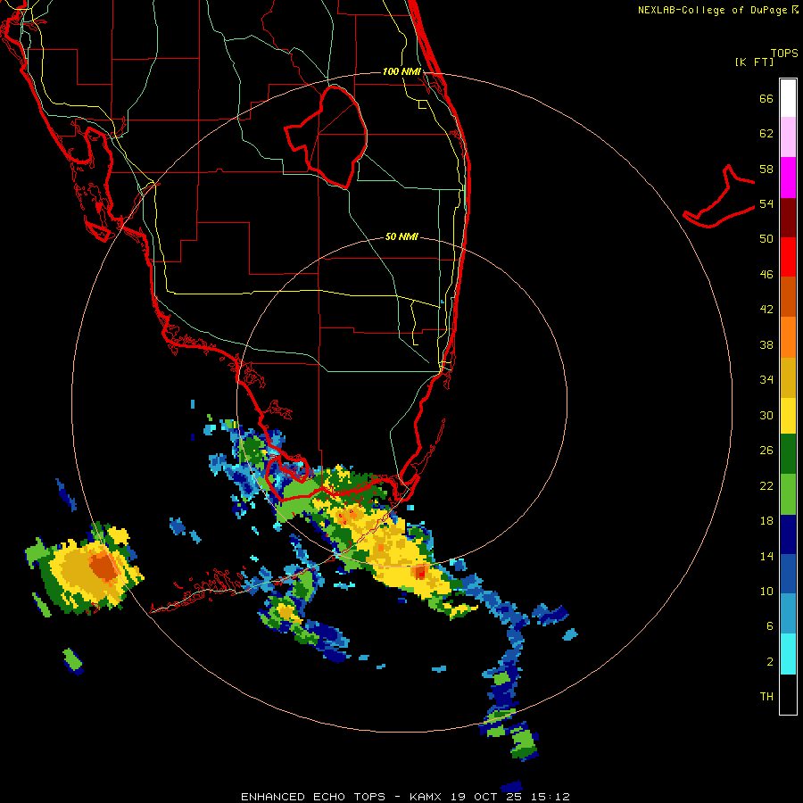The width and height of the screenshot is (803, 803).
Task: Click the orange storm core west of the Keys
Action: point(104,567)
